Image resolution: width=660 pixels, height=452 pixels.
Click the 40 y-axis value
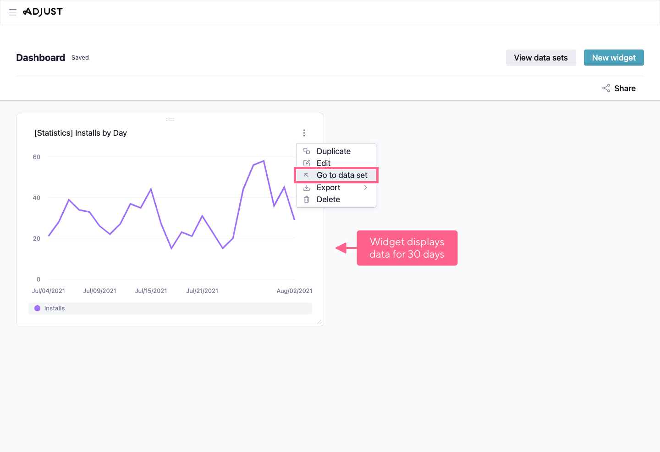pos(37,198)
